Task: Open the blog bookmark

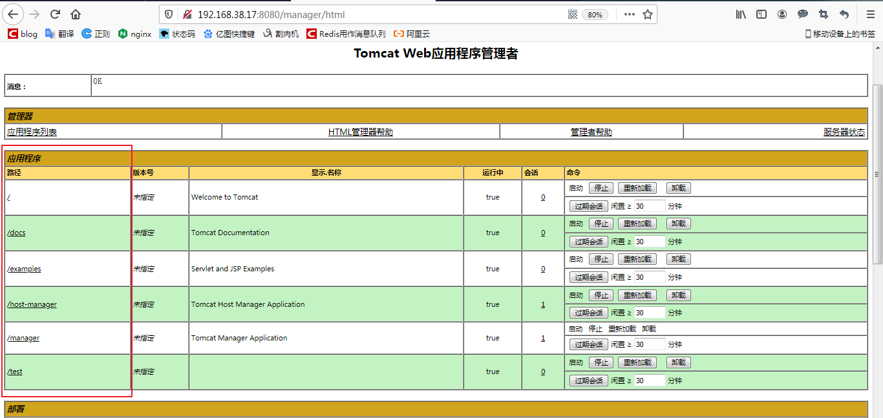Action: [23, 34]
